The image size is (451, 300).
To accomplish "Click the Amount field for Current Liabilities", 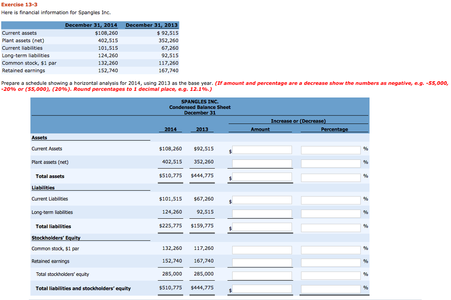I will click(x=262, y=200).
